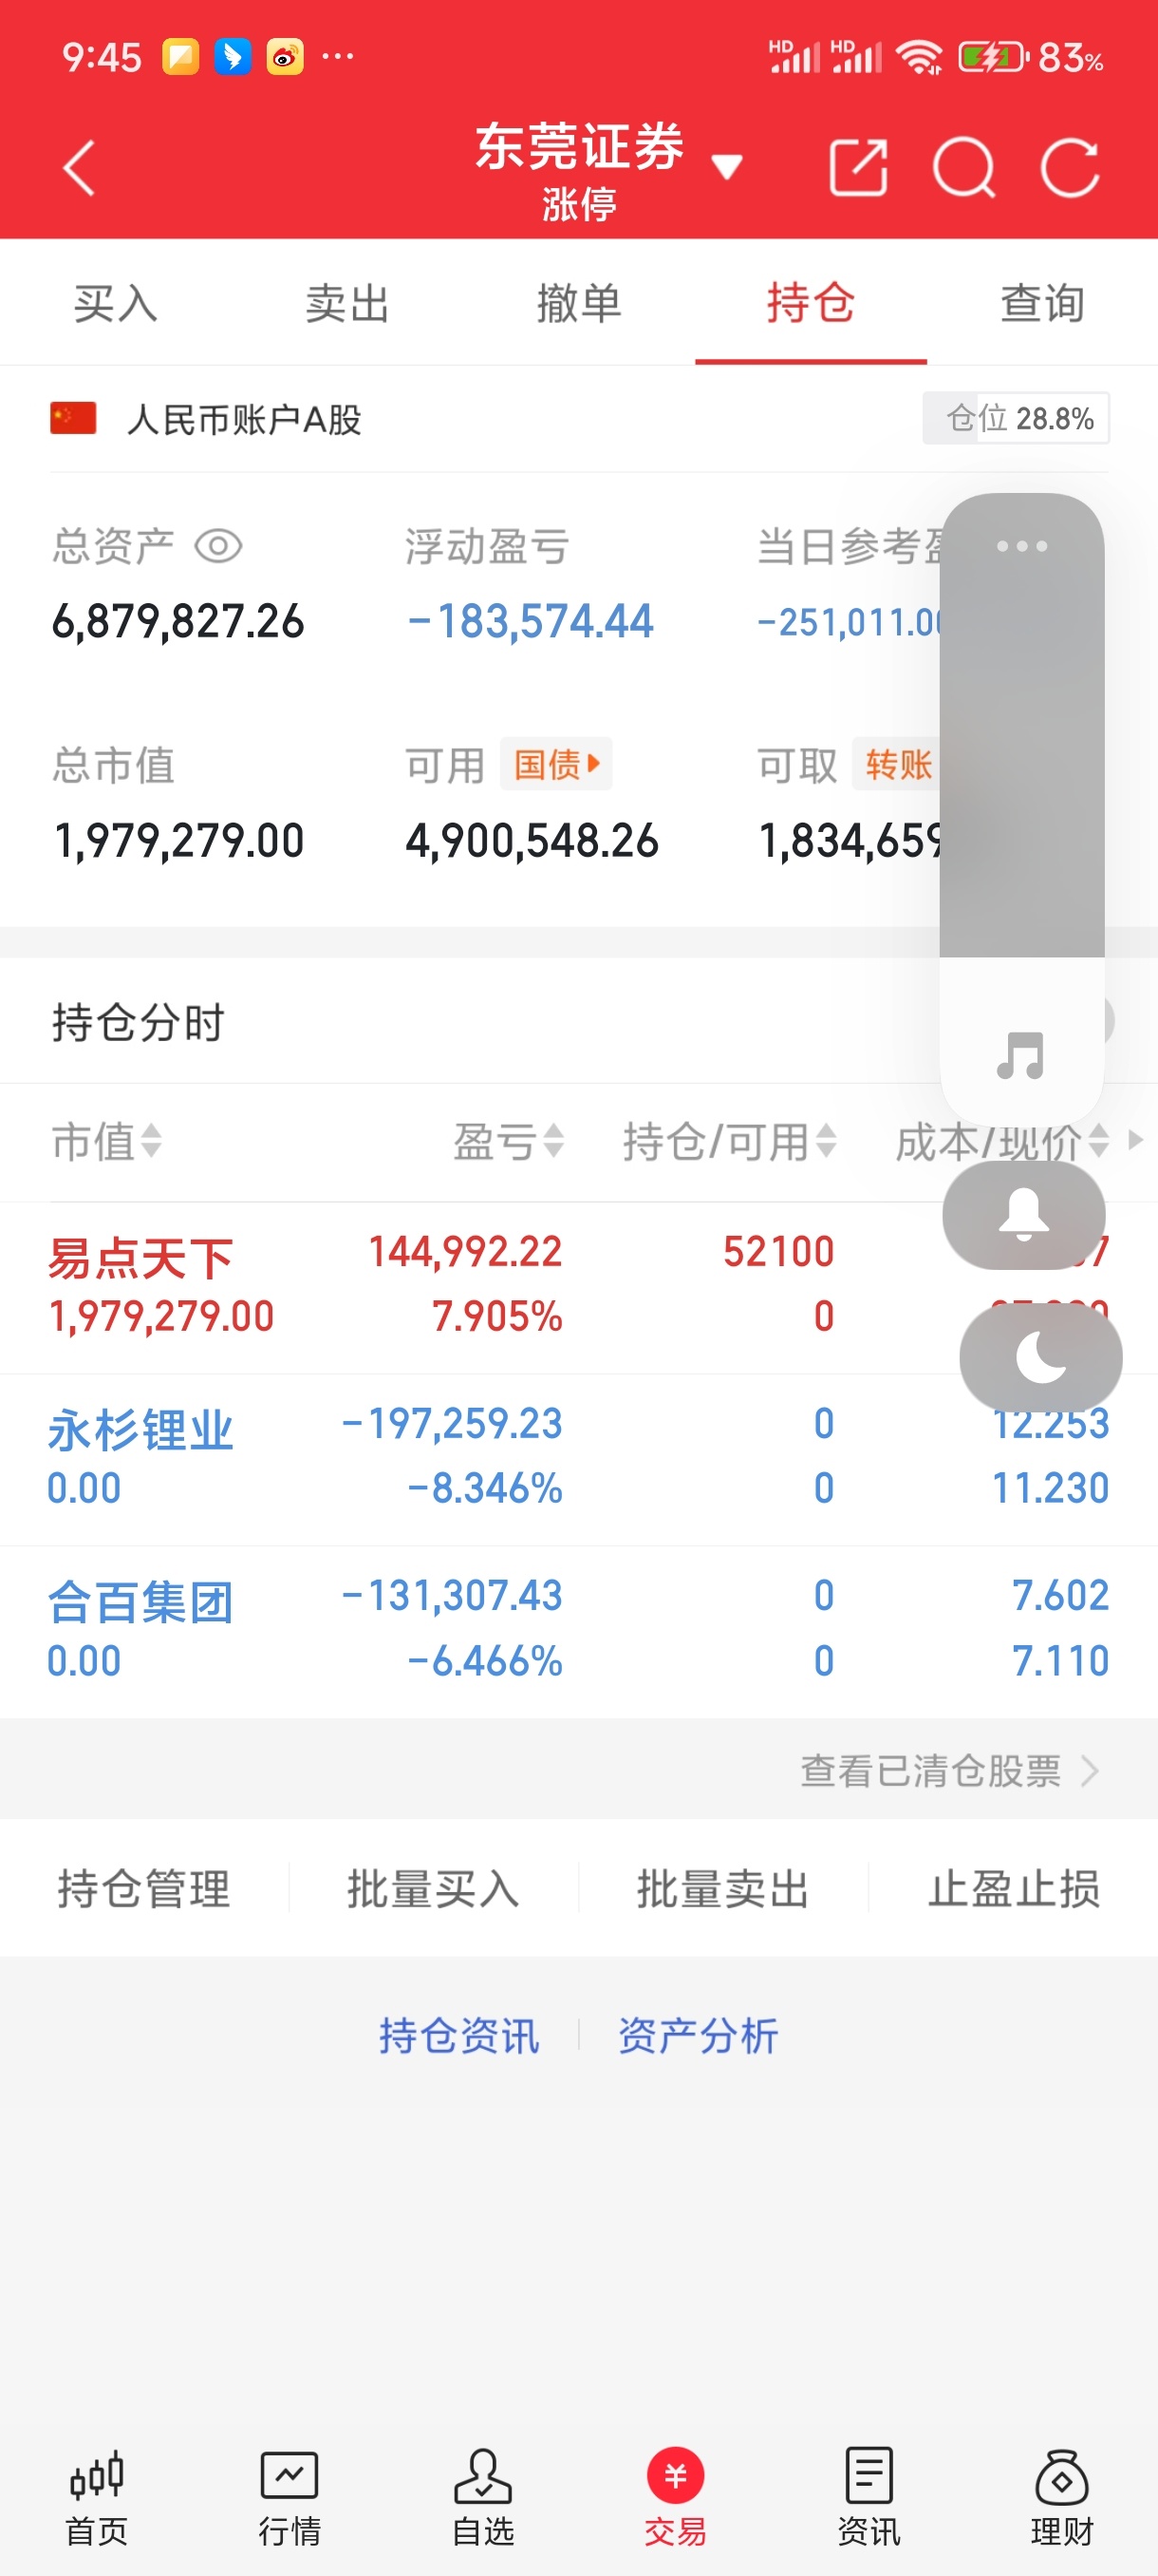Screen dimensions: 1158x2576
Task: Open the 永杉锂业 holding row
Action: pos(578,1460)
